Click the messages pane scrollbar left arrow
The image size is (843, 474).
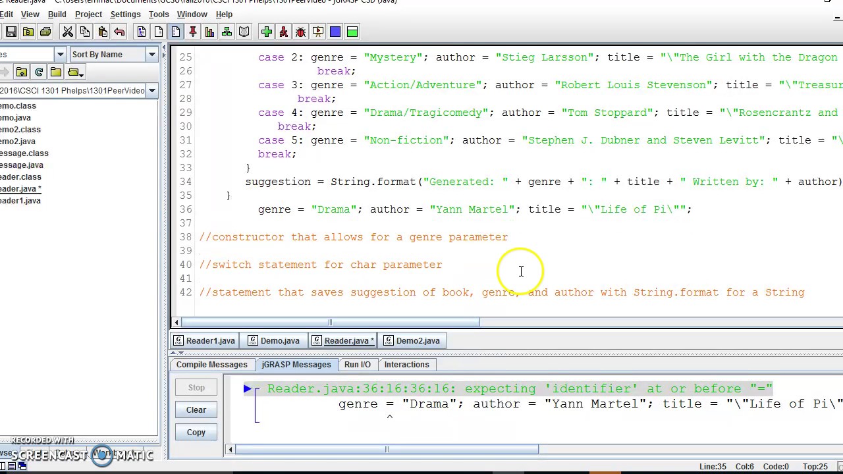point(230,450)
